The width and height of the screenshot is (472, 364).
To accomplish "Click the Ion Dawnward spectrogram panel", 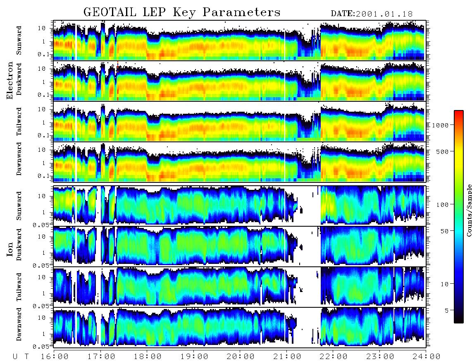I will (x=240, y=327).
